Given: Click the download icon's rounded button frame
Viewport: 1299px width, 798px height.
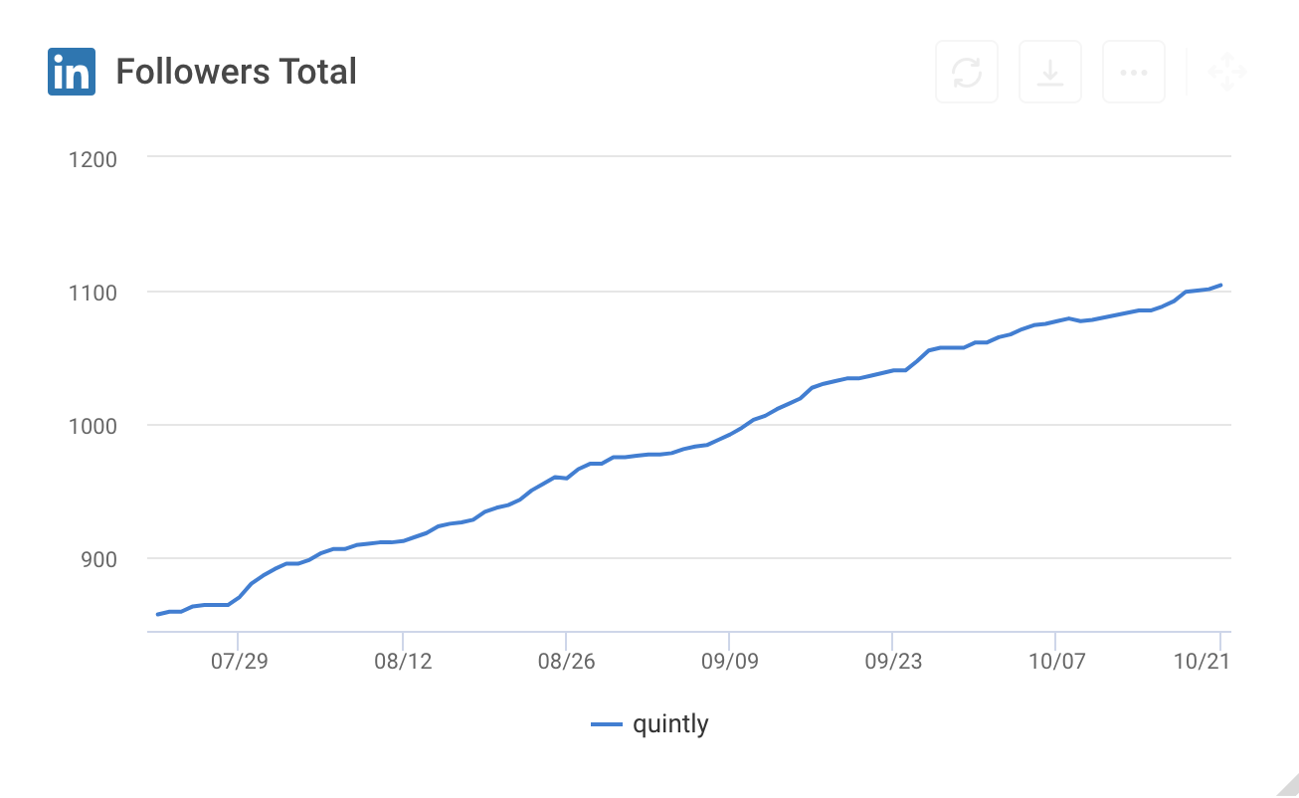Looking at the screenshot, I should [x=1049, y=71].
